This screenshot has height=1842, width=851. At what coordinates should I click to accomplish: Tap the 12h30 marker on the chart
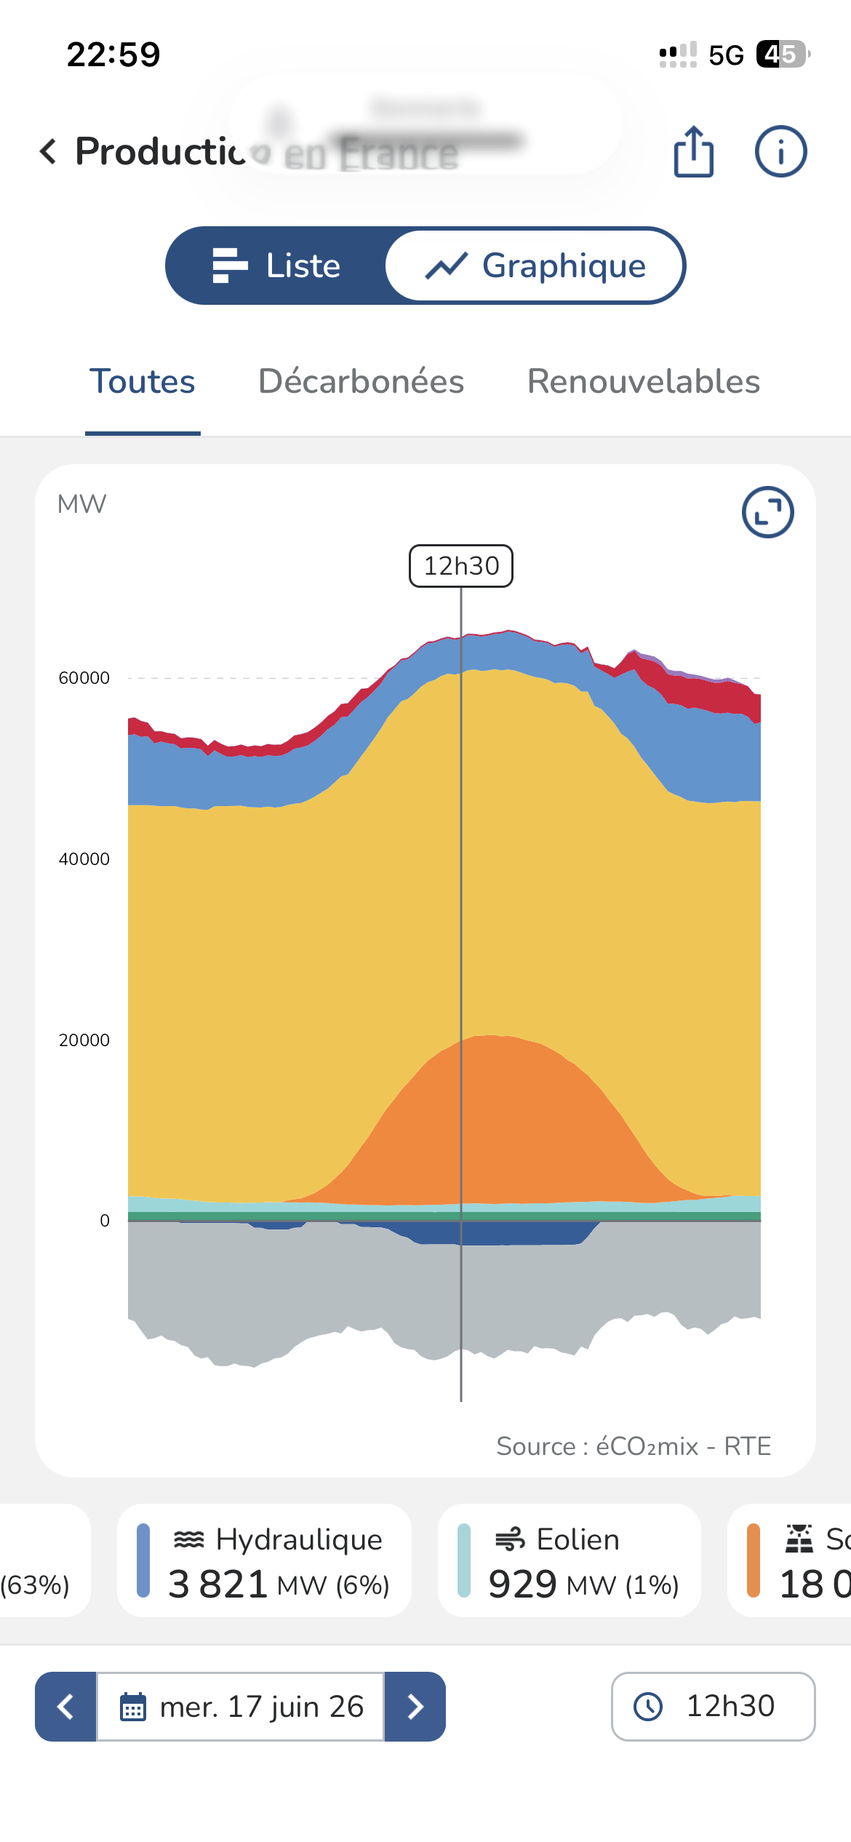tap(461, 566)
